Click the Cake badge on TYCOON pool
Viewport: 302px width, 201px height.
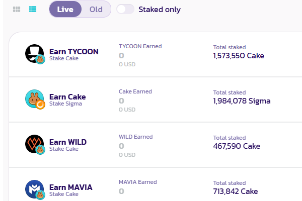click(41, 59)
